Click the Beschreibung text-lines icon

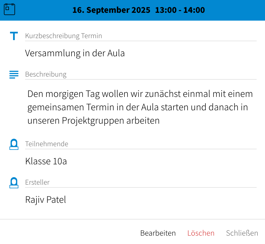(x=14, y=74)
